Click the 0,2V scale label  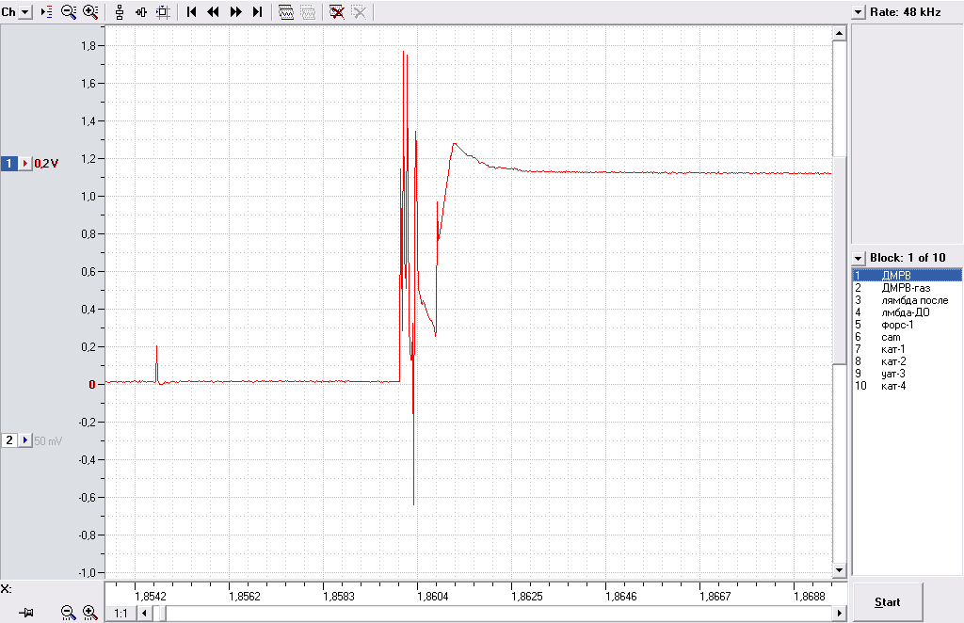point(46,164)
